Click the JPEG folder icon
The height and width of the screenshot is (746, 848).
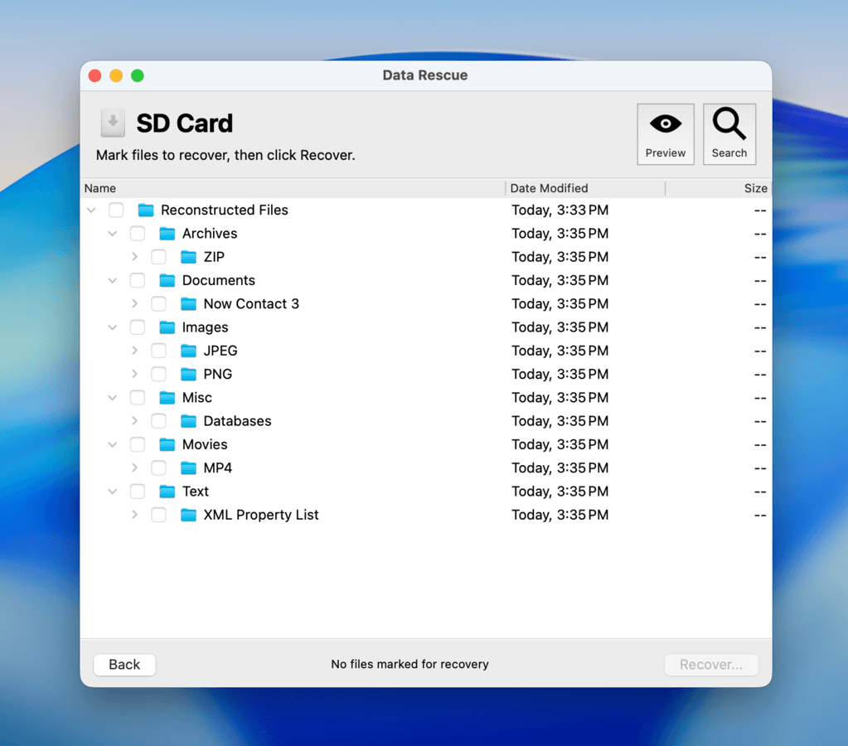(188, 351)
